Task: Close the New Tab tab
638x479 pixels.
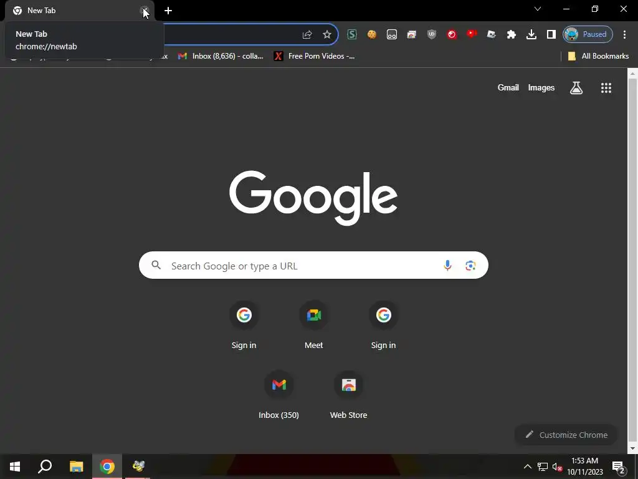Action: coord(145,11)
